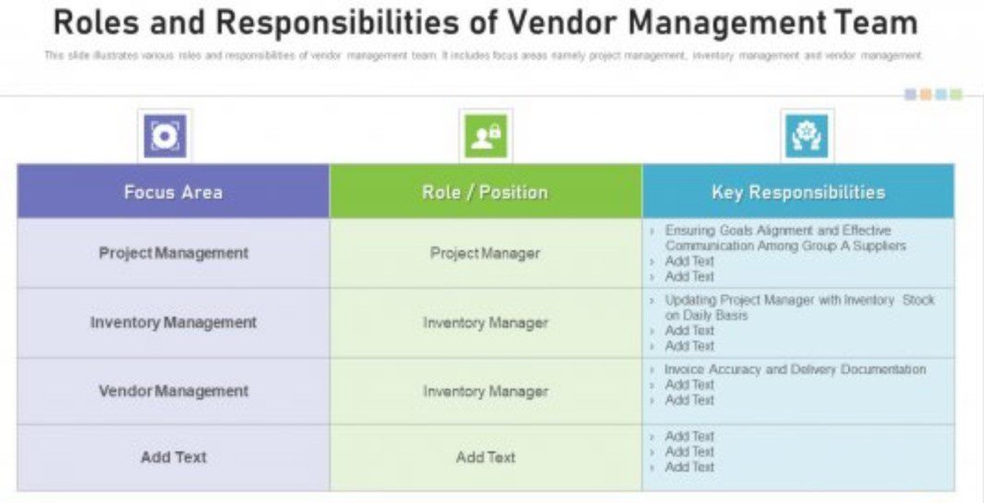984x503 pixels.
Task: Click the Invoice Accuracy and Delivery Documentation bullet
Action: 795,369
